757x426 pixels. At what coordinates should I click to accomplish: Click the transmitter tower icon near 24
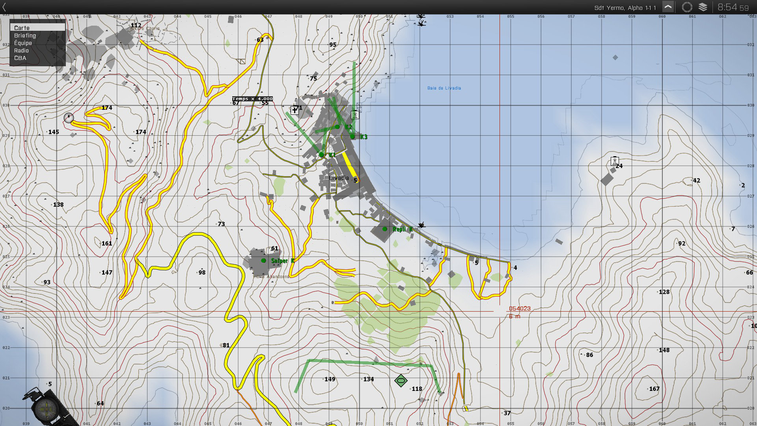(x=614, y=161)
